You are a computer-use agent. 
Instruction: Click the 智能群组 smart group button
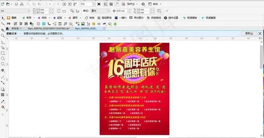pyautogui.click(x=104, y=18)
